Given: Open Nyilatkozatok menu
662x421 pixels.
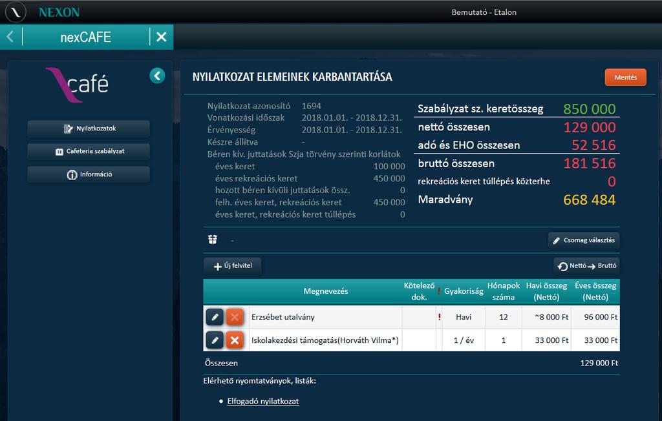Looking at the screenshot, I should click(89, 128).
